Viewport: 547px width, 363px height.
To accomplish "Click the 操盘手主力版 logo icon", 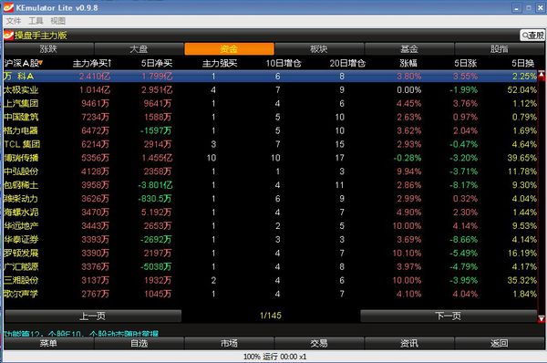I will coord(9,35).
